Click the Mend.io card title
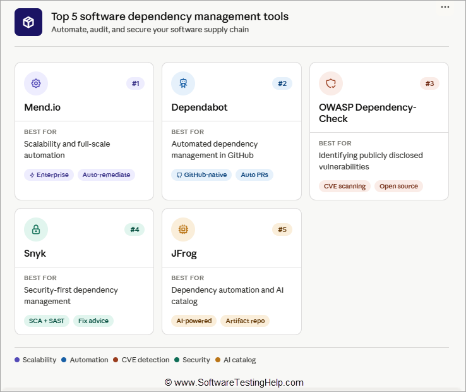 42,107
